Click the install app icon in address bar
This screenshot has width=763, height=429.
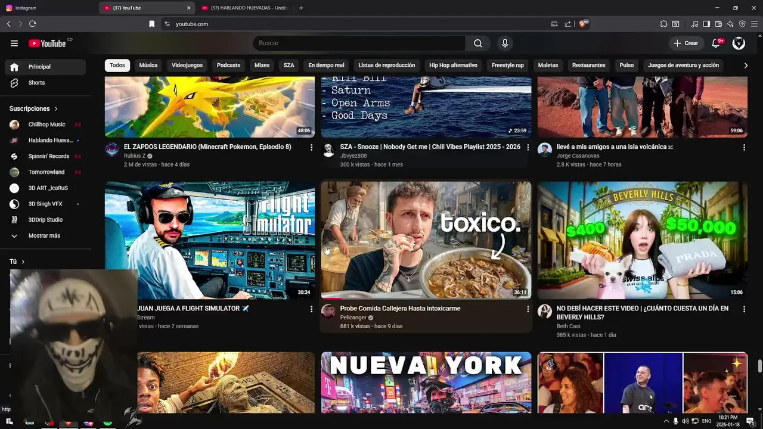554,24
